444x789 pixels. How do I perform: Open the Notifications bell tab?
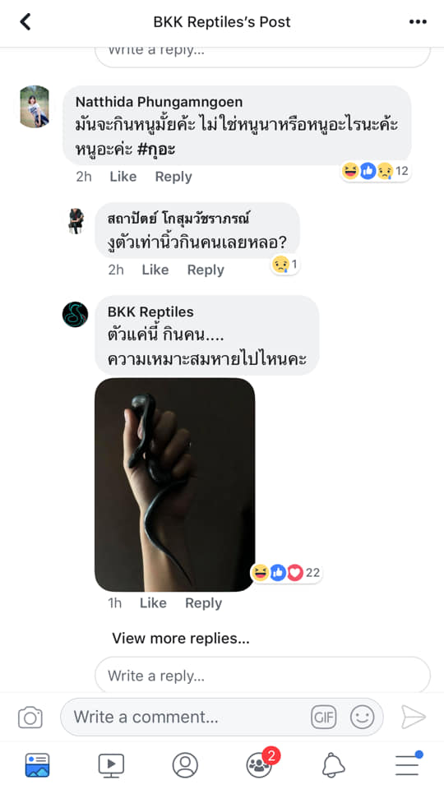click(x=333, y=765)
